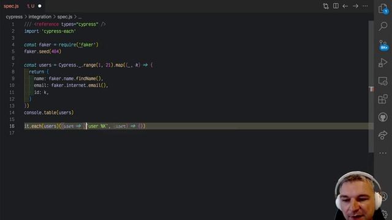The image size is (392, 220).
Task: Open the Explorer view in the activity bar
Action: (383, 8)
